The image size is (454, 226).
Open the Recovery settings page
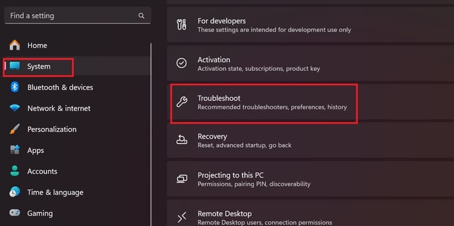click(310, 140)
